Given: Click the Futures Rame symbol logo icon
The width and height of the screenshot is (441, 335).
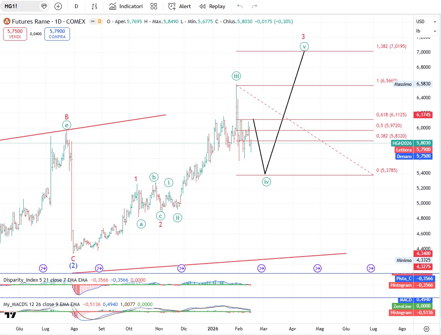Looking at the screenshot, I should 7,21.
